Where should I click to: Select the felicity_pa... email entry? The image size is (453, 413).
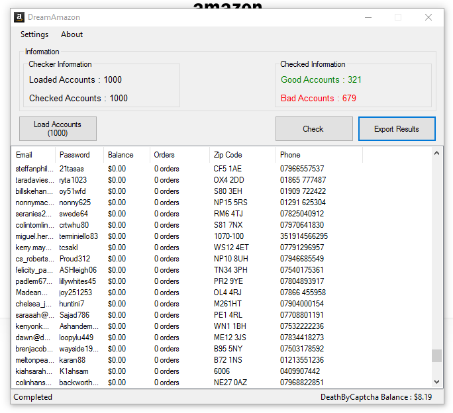coord(34,270)
